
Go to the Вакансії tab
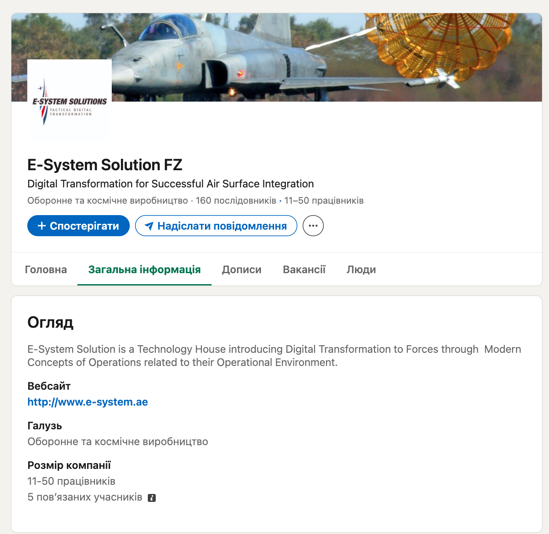point(304,270)
